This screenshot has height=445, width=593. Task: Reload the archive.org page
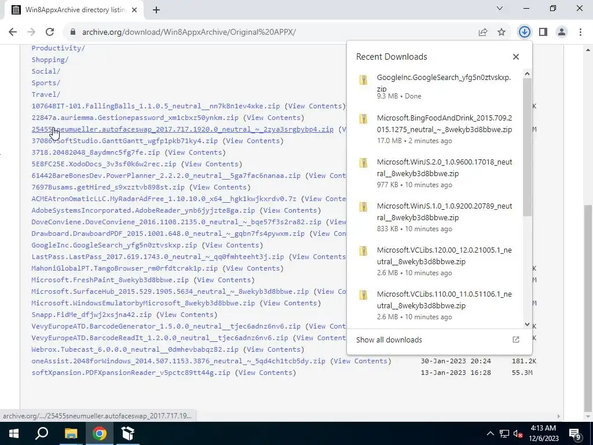click(50, 32)
